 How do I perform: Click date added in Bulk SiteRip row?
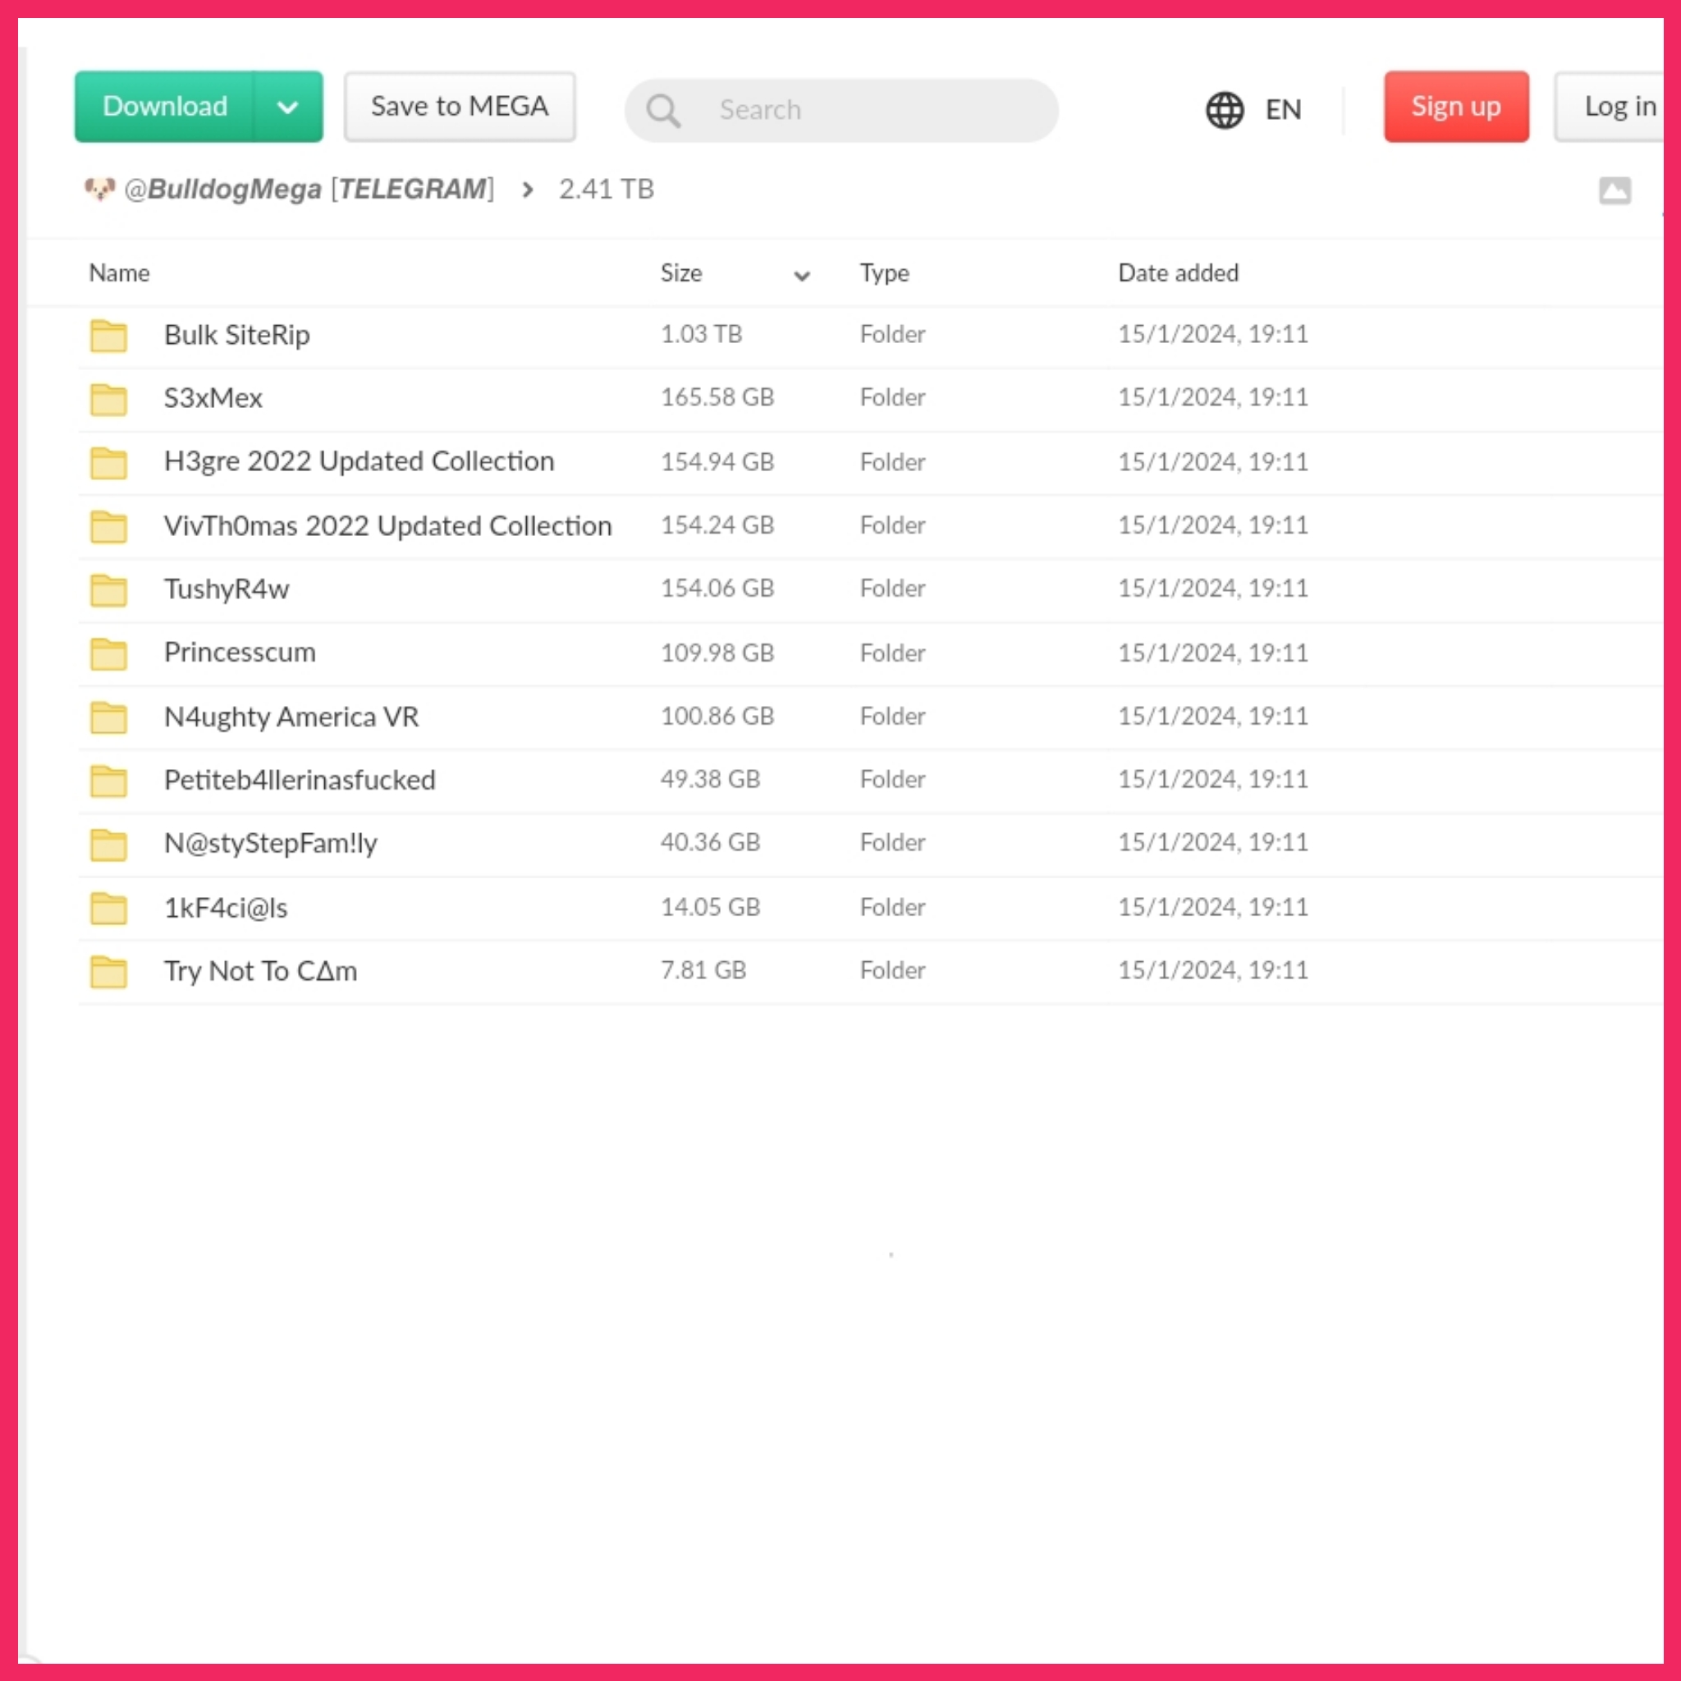1213,334
